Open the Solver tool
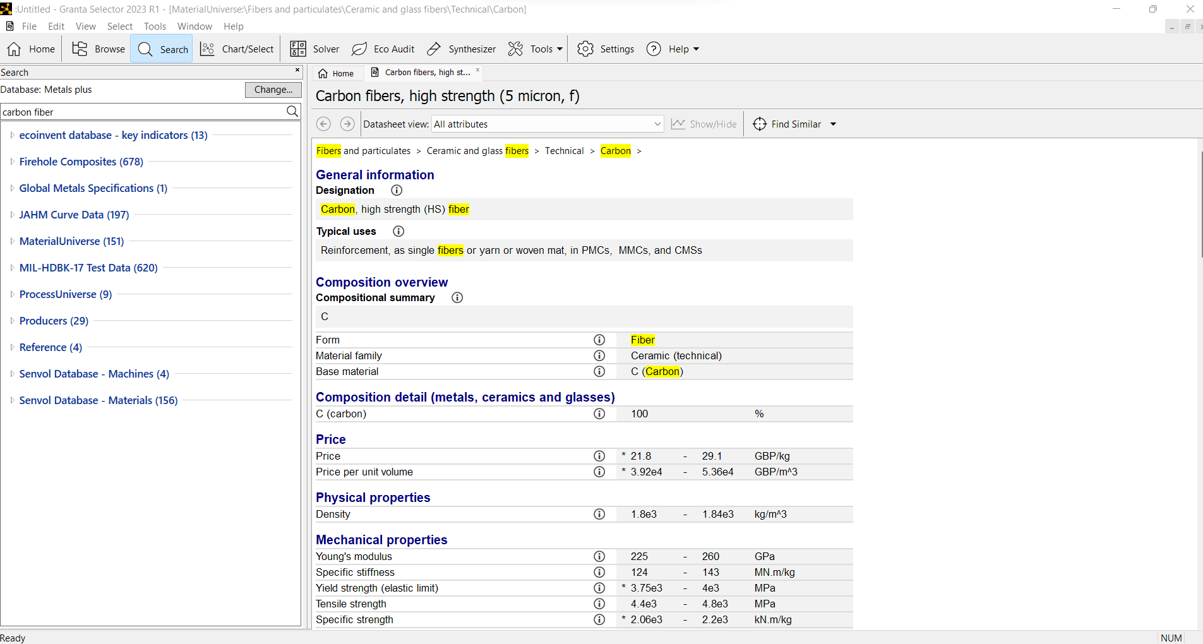The image size is (1203, 644). coord(314,49)
